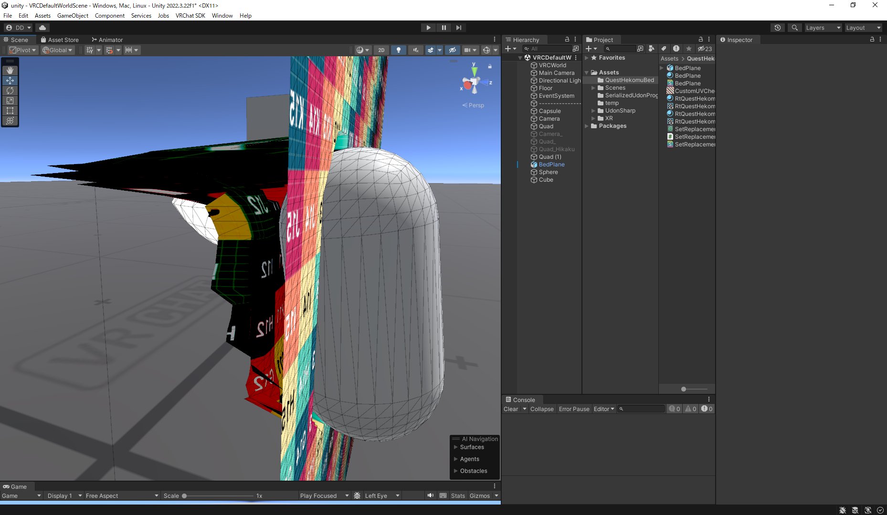Select the Capsule object
This screenshot has height=515, width=887.
[549, 111]
